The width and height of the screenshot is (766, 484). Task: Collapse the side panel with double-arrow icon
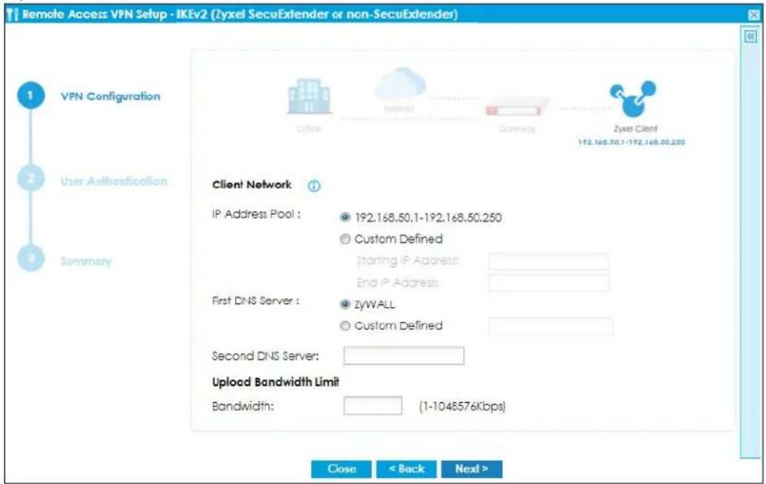pos(751,37)
